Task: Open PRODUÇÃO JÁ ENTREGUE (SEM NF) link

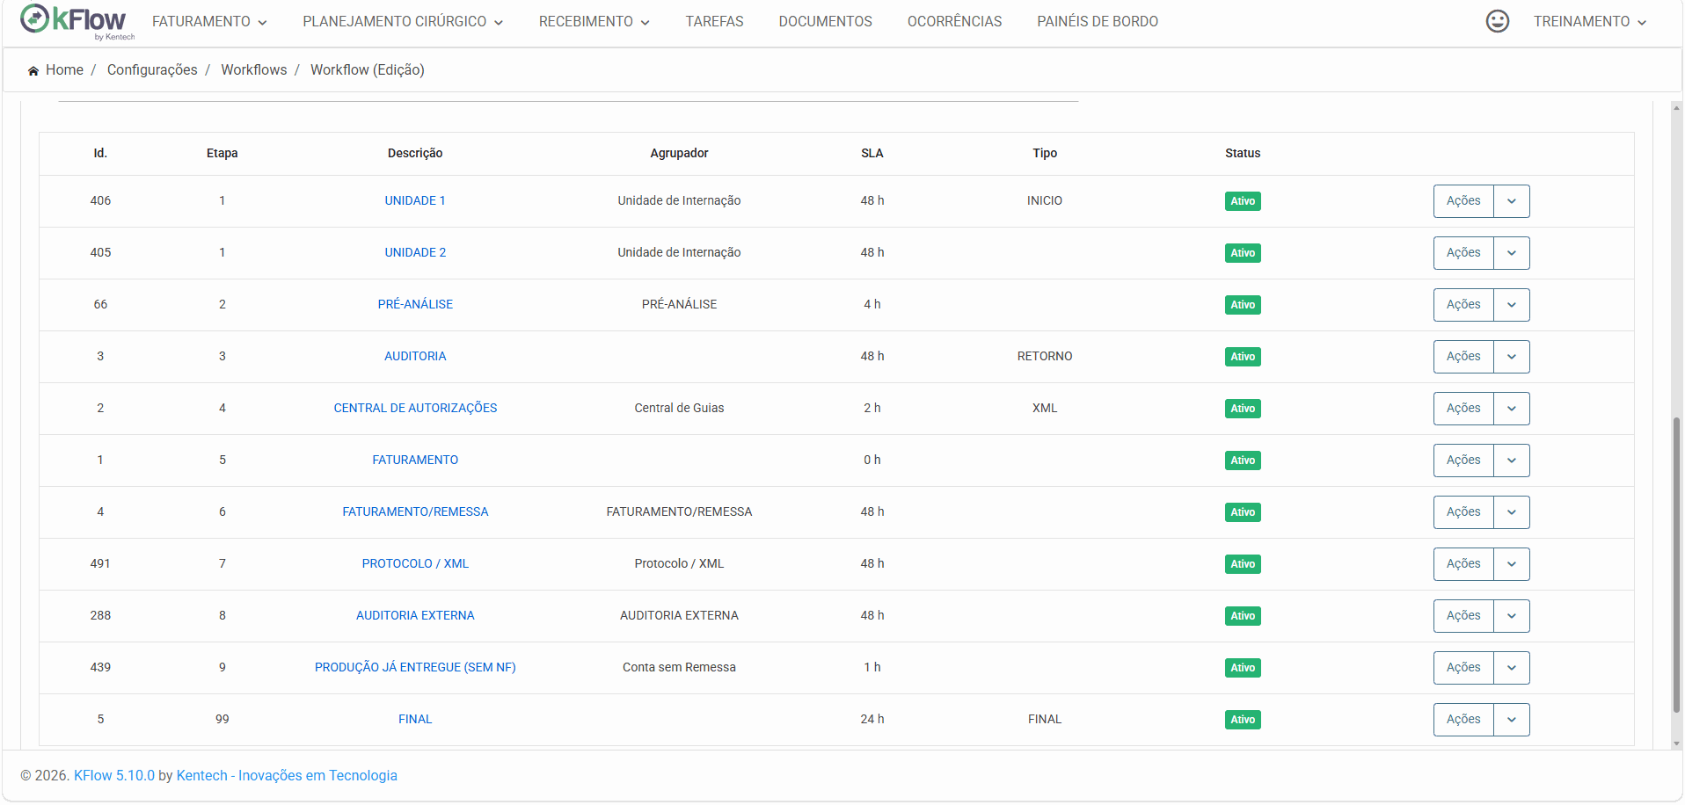Action: pos(415,667)
